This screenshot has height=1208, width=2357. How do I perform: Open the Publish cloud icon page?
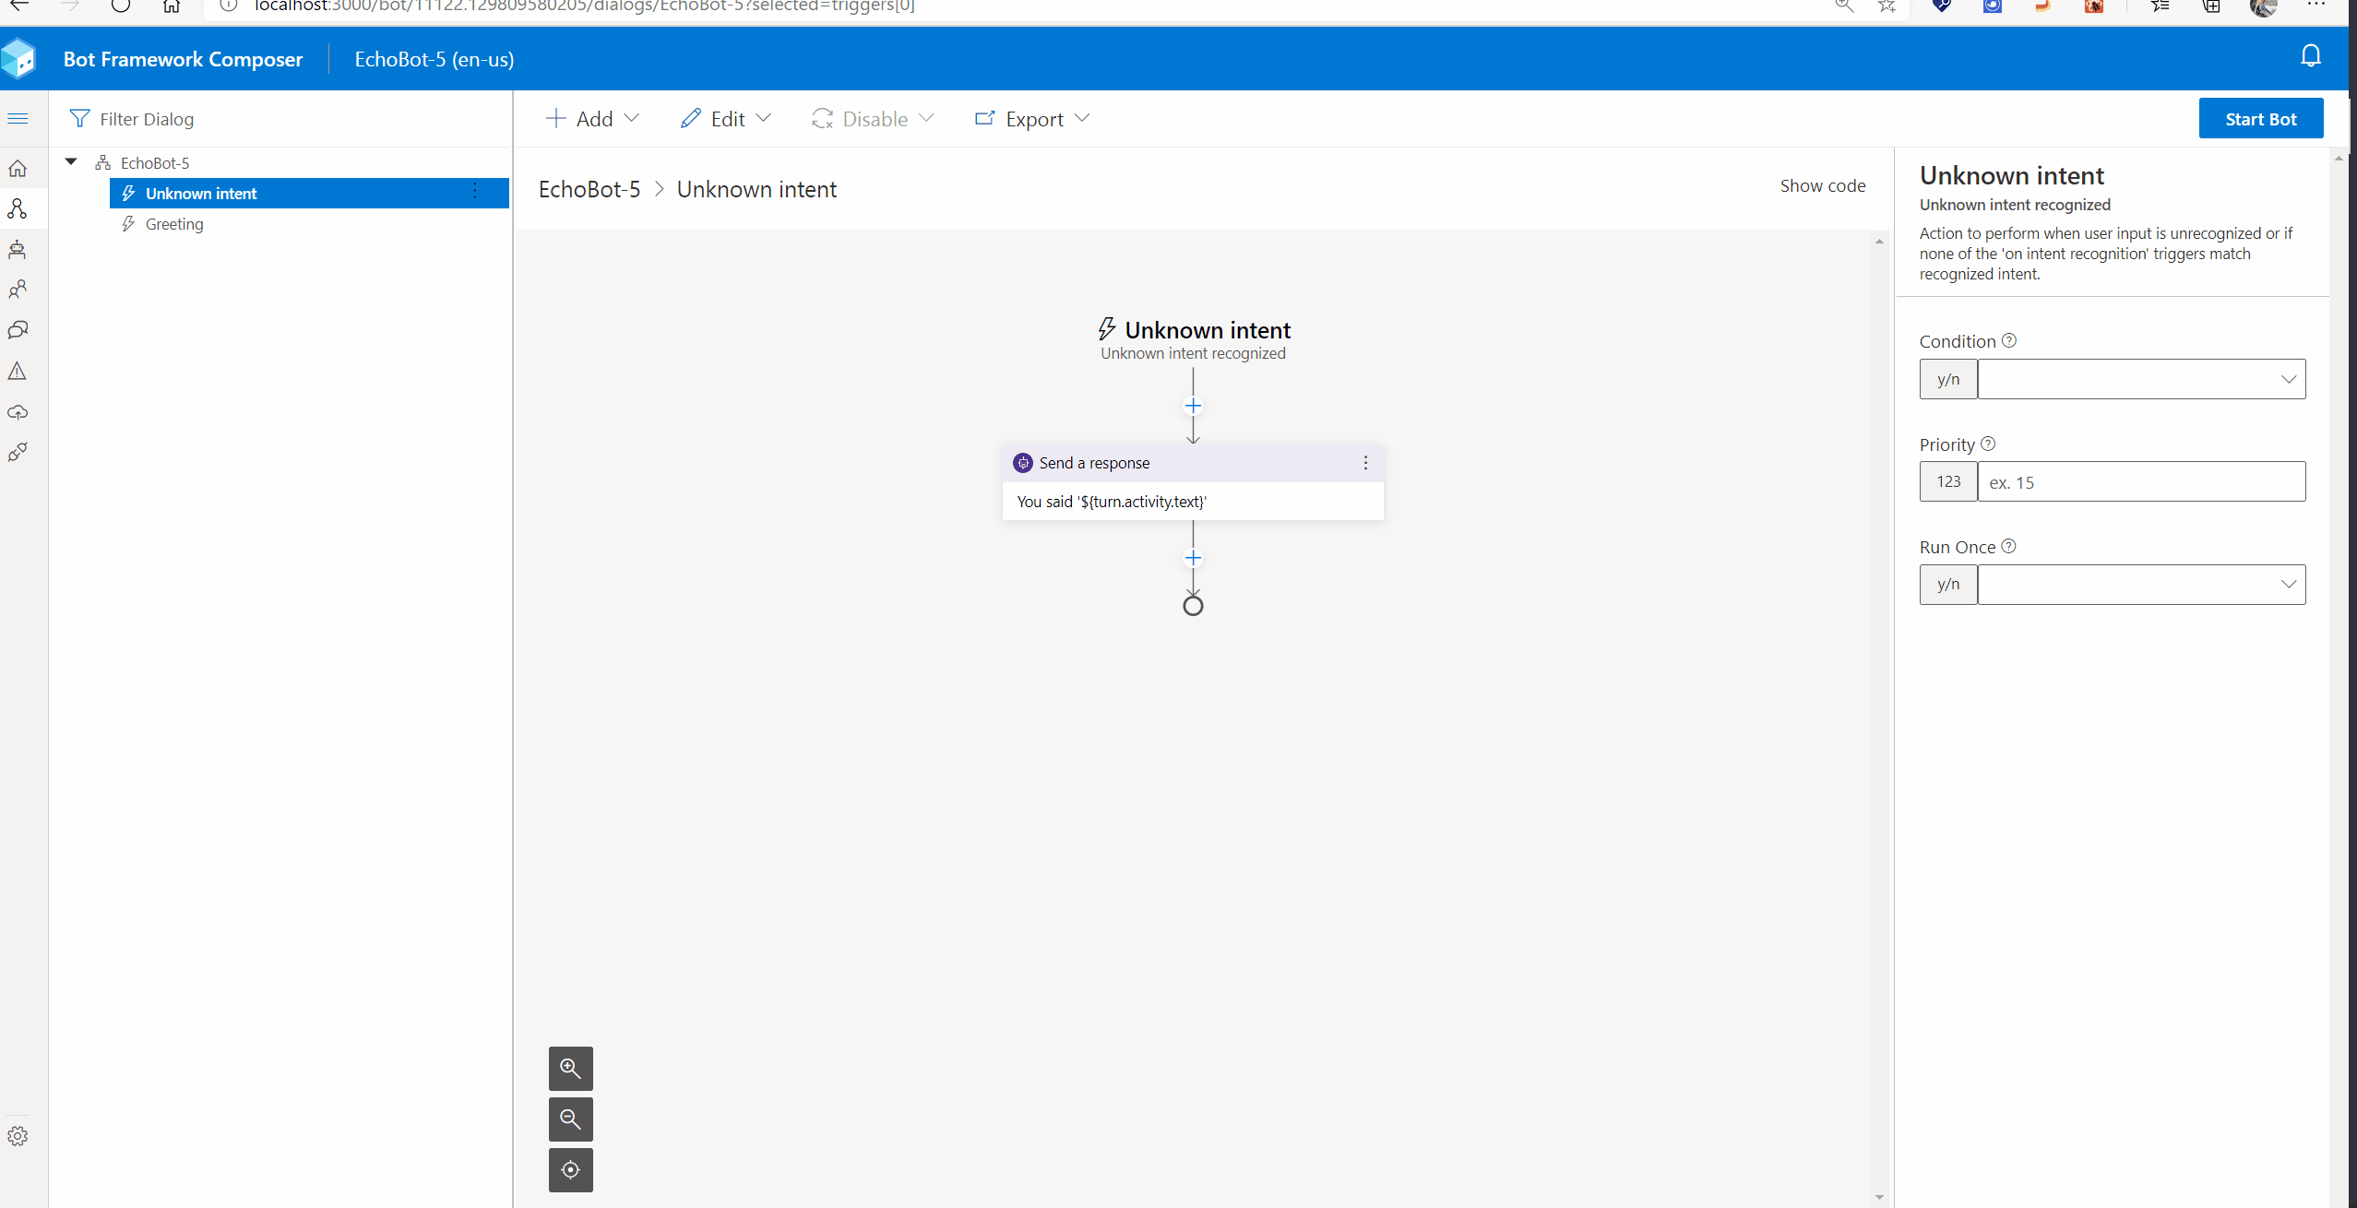coord(18,412)
